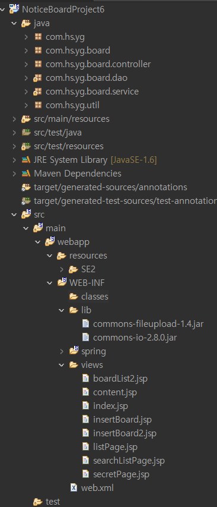Screen dimensions: 217x507
Task: Click the WEB-INF folder icon
Action: [62, 282]
